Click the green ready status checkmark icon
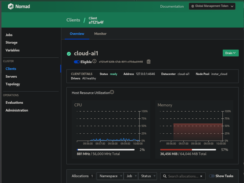 (69, 54)
